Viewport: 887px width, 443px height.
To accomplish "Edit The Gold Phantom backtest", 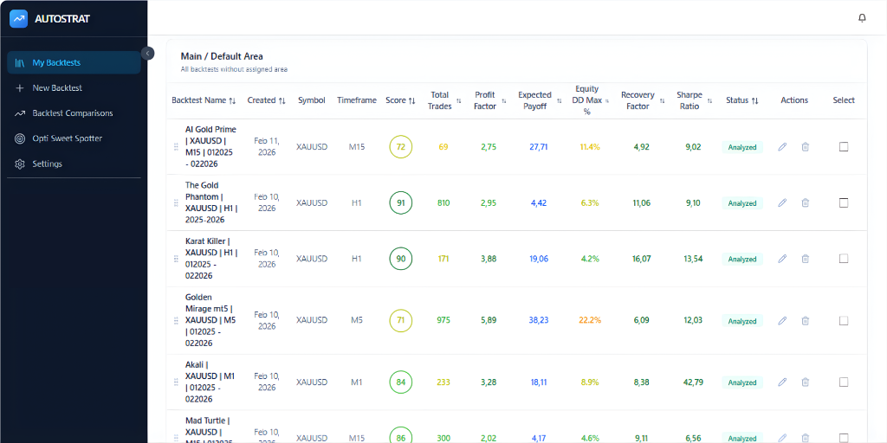I will pyautogui.click(x=782, y=202).
